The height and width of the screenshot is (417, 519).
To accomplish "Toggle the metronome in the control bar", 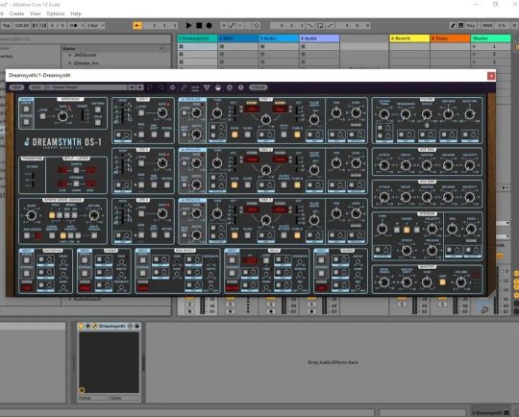I will [75, 26].
